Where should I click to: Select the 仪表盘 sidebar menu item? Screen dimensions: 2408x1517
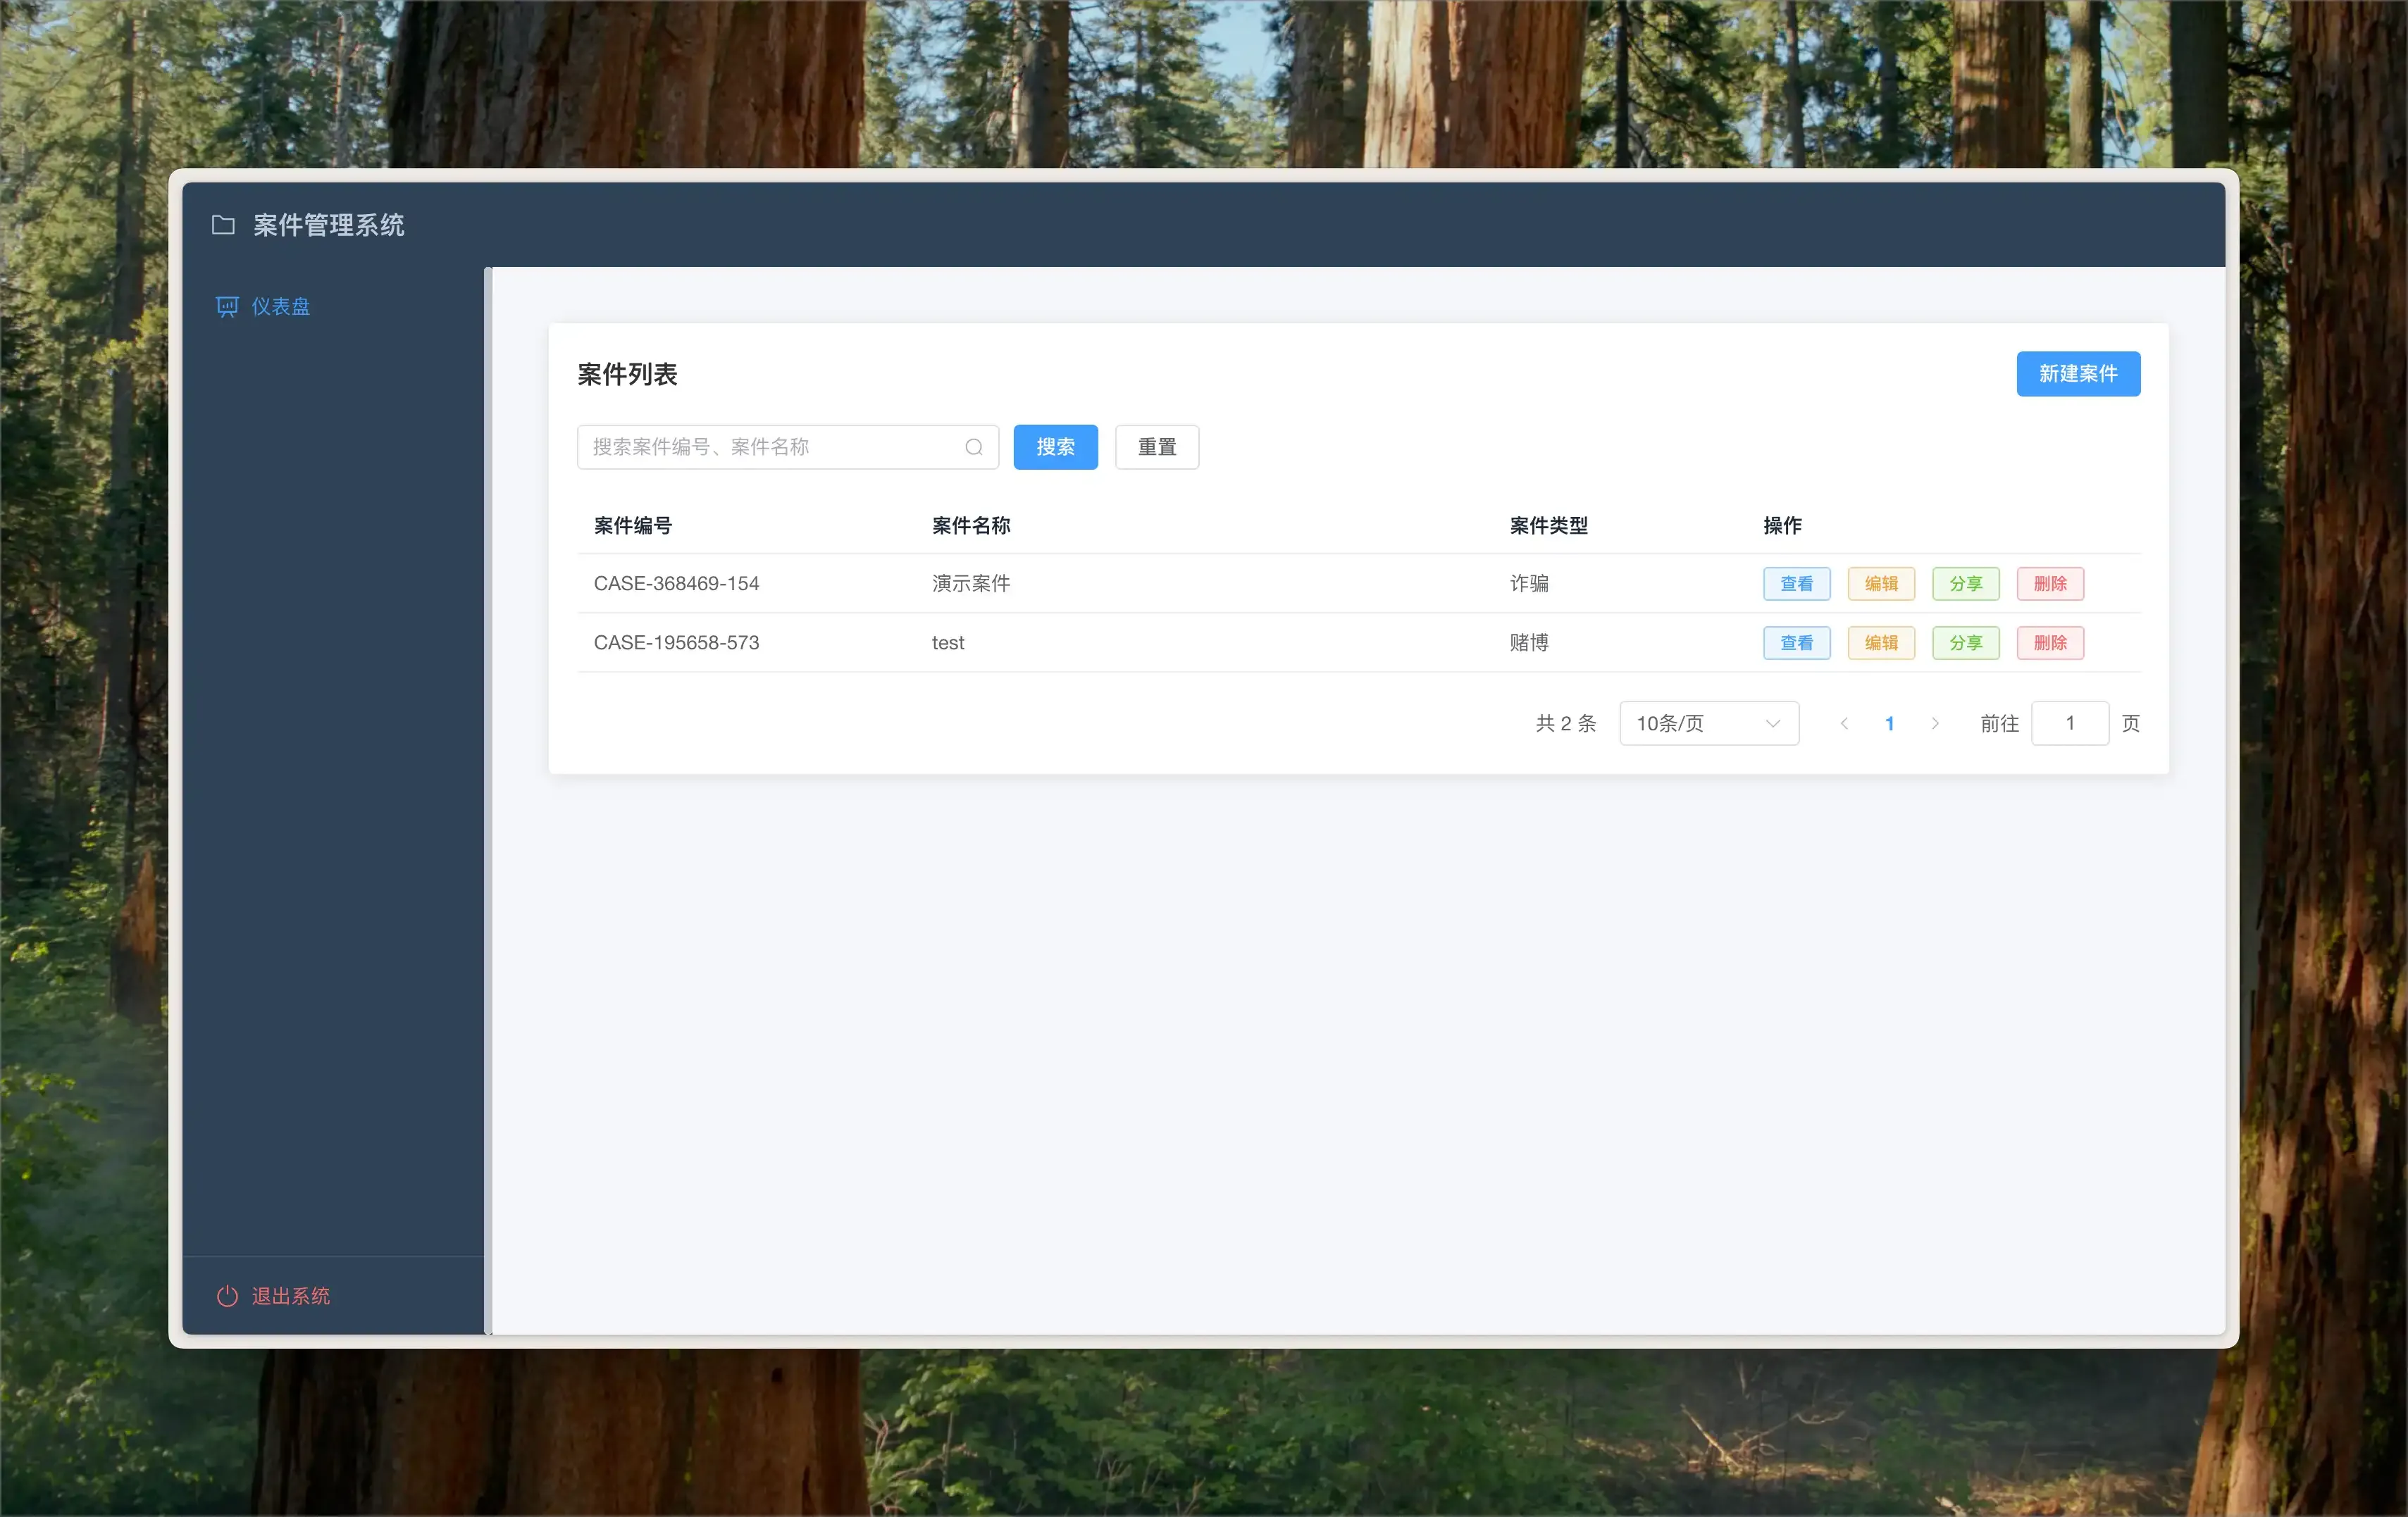click(281, 306)
